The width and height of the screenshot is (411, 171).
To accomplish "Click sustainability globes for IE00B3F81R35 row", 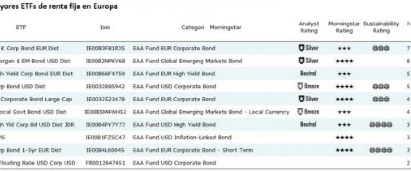I will (x=381, y=48).
